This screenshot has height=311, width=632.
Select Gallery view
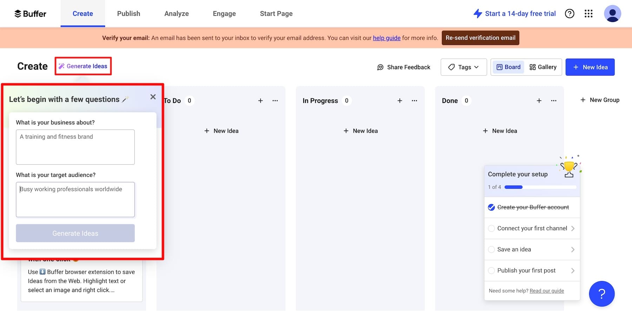tap(543, 67)
